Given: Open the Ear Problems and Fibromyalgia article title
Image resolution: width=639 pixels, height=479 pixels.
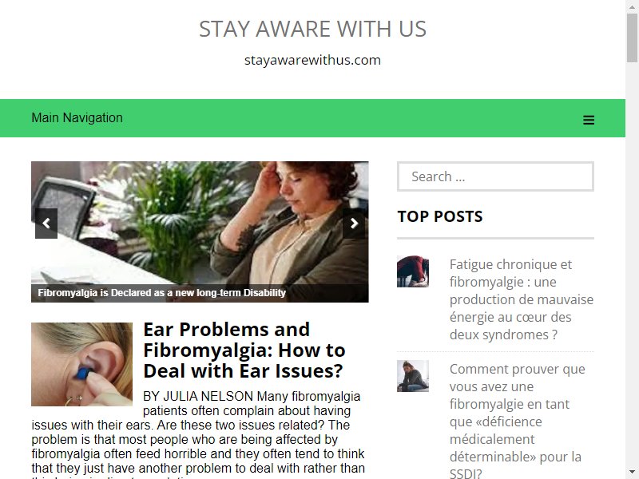Looking at the screenshot, I should click(244, 350).
